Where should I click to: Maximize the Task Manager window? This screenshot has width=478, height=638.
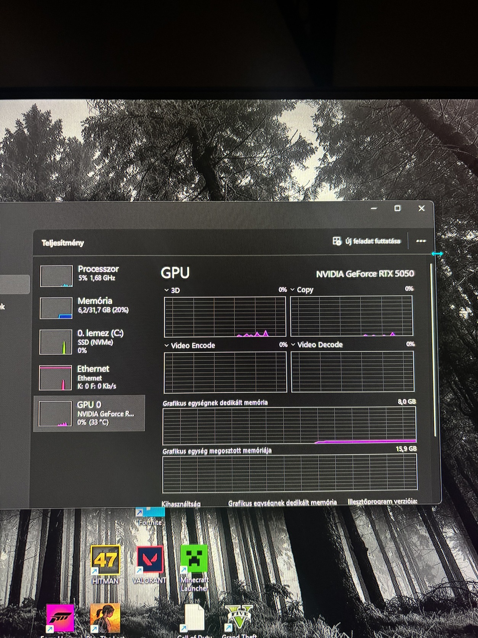pos(397,208)
